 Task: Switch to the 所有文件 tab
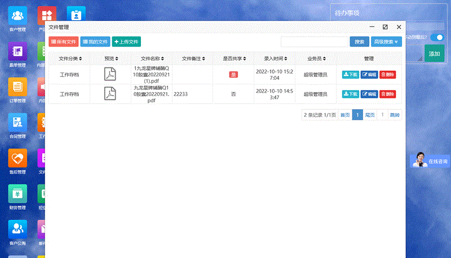pyautogui.click(x=64, y=42)
